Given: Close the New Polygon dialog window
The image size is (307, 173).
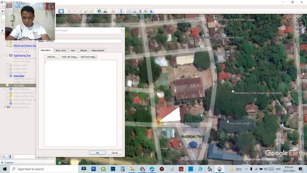Looking at the screenshot, I should 122,30.
